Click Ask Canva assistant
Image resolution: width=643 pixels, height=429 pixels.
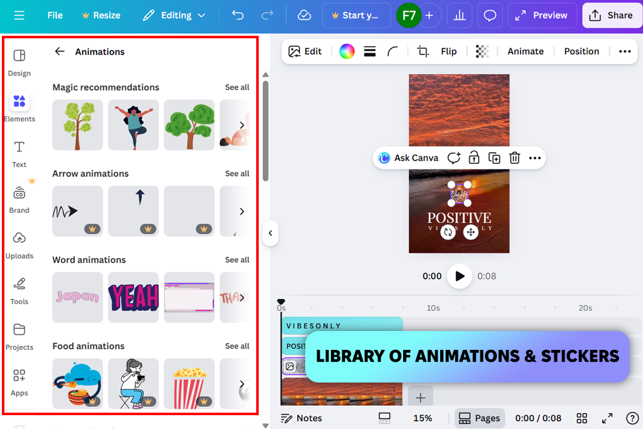pyautogui.click(x=408, y=158)
